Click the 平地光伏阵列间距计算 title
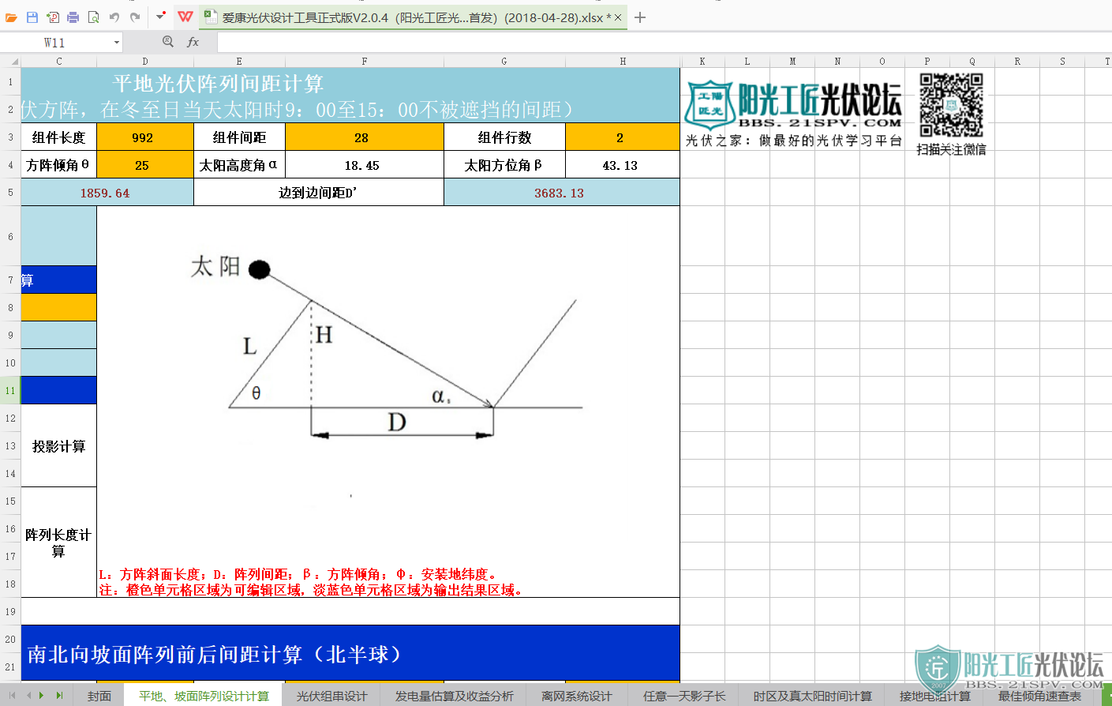The image size is (1112, 706). coord(218,84)
